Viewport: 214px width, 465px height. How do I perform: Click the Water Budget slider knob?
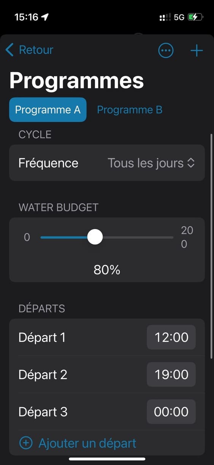tap(95, 237)
